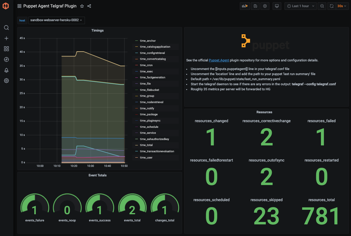This screenshot has width=351, height=236.
Task: Click the resources_restarted stat value
Action: 322,177
